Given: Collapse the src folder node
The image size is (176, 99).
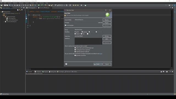Looking at the screenshot, I should (x=2, y=15).
